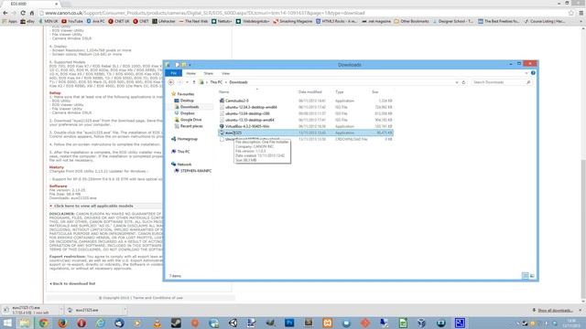Screen dimensions: 586x329
Task: Click Chrome's reload page icon
Action: tap(23, 13)
